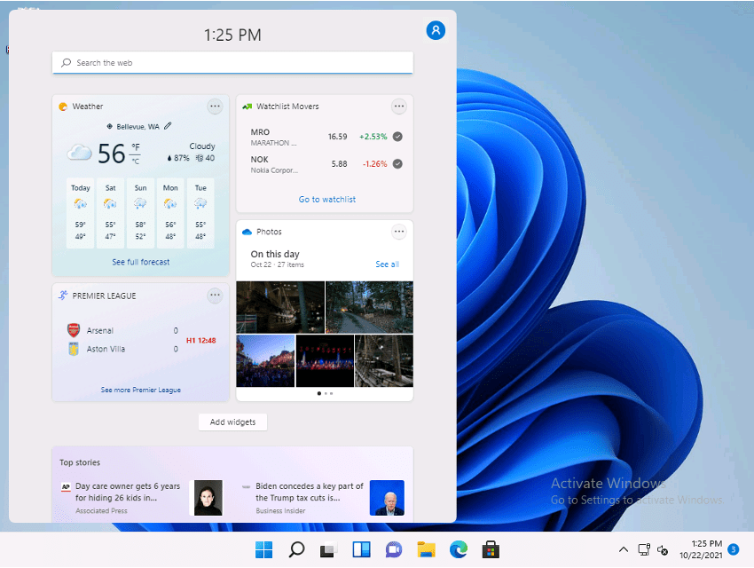Viewport: 754px width, 568px height.
Task: Open the top-left photo thumbnail
Action: 280,306
